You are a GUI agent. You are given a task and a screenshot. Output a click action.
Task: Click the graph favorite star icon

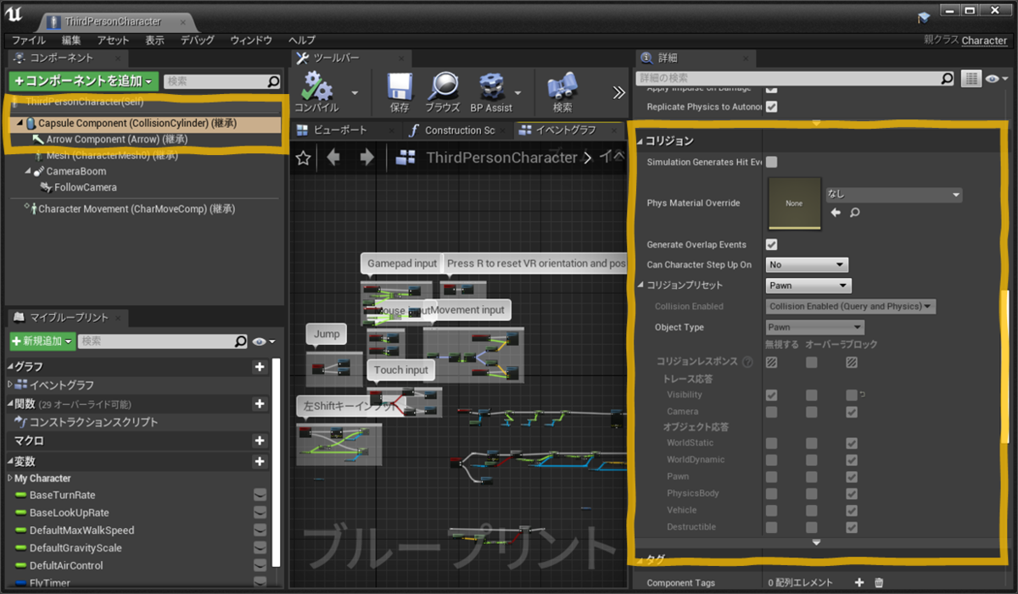pyautogui.click(x=303, y=158)
